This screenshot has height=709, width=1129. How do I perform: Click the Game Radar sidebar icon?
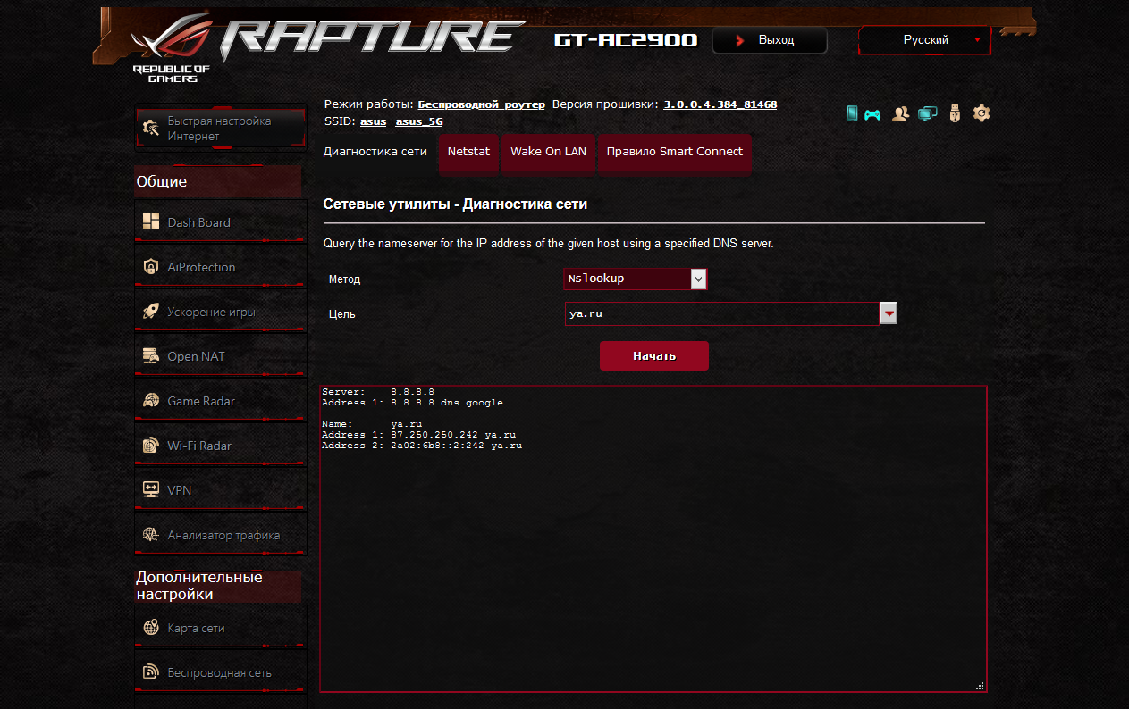point(151,401)
